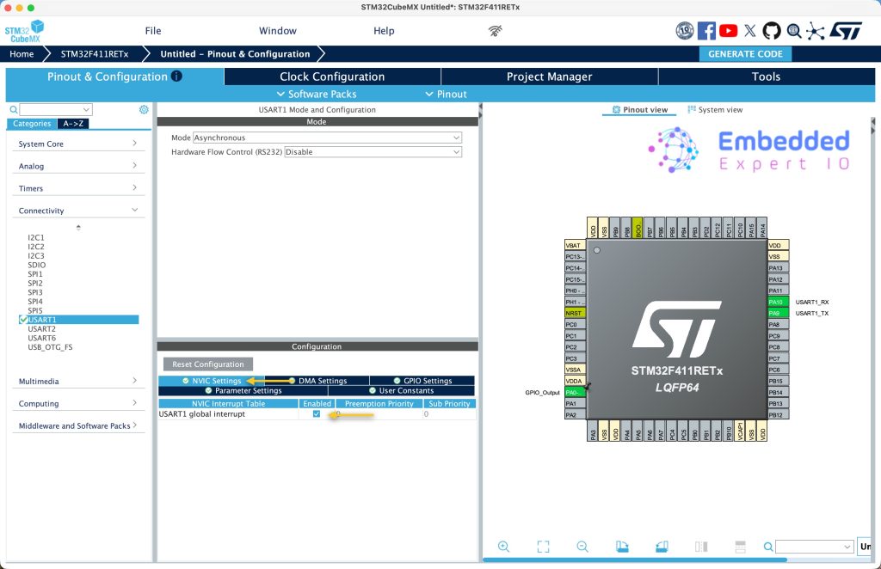This screenshot has width=881, height=569.
Task: Expand the System Core category
Action: (77, 144)
